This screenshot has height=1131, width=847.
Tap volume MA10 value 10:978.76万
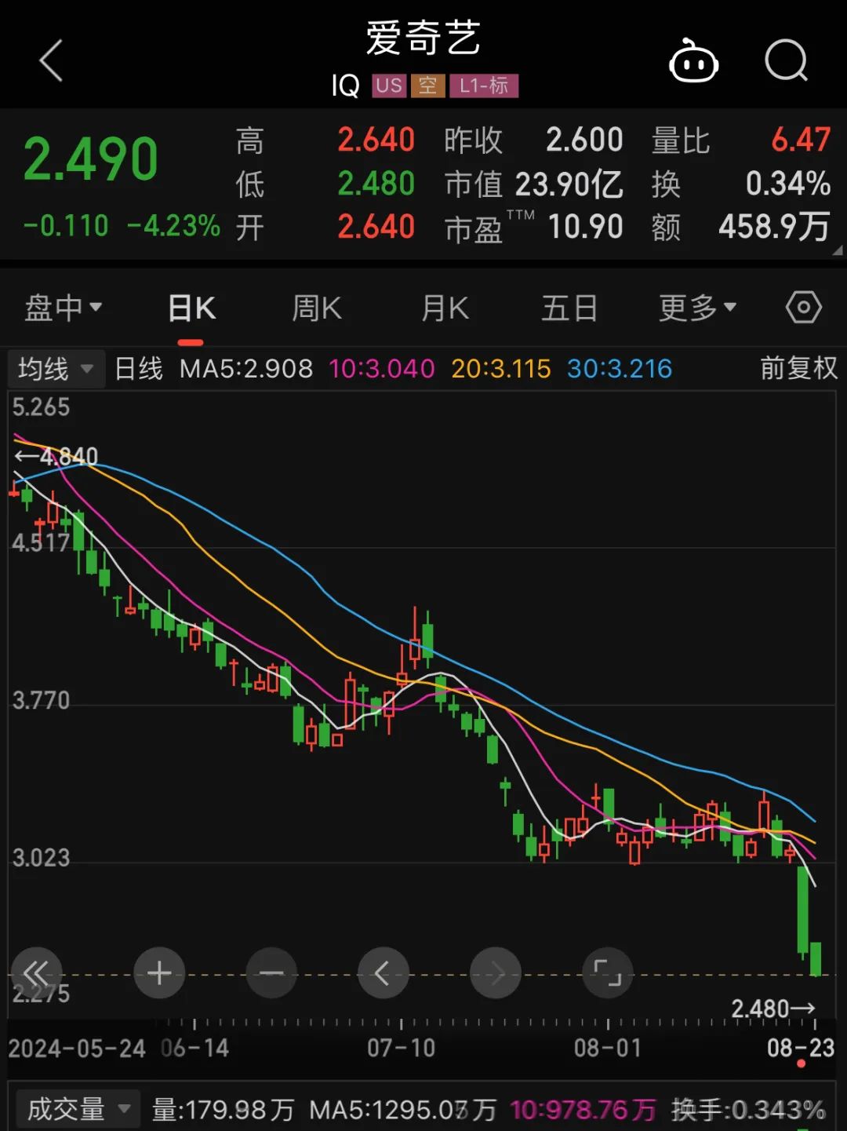coord(583,1110)
